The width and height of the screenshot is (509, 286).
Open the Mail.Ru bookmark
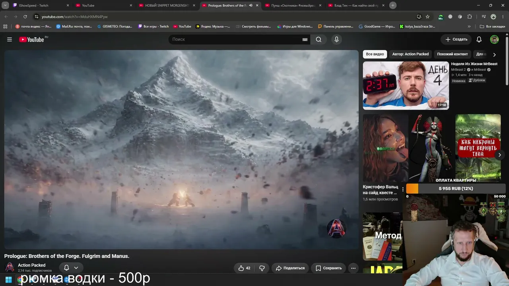pos(75,27)
